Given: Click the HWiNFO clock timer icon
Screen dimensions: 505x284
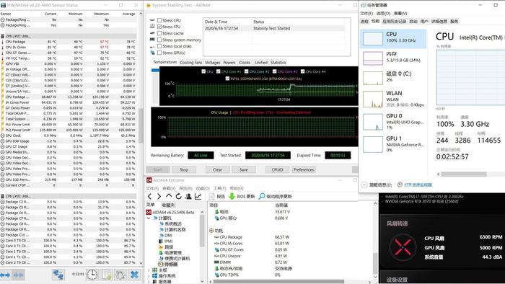Looking at the screenshot, I should coord(92,275).
